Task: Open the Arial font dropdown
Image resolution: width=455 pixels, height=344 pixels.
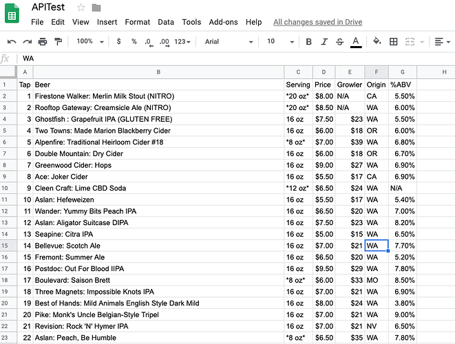Action: [x=229, y=42]
